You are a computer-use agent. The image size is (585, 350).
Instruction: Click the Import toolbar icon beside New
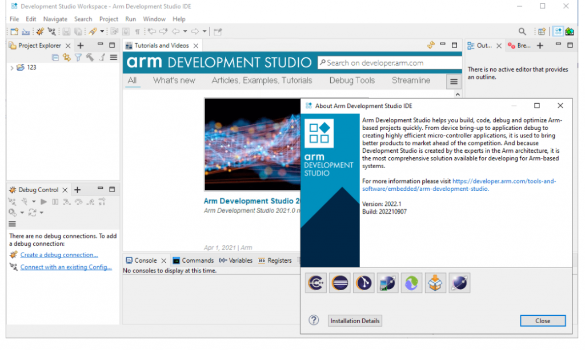[26, 32]
